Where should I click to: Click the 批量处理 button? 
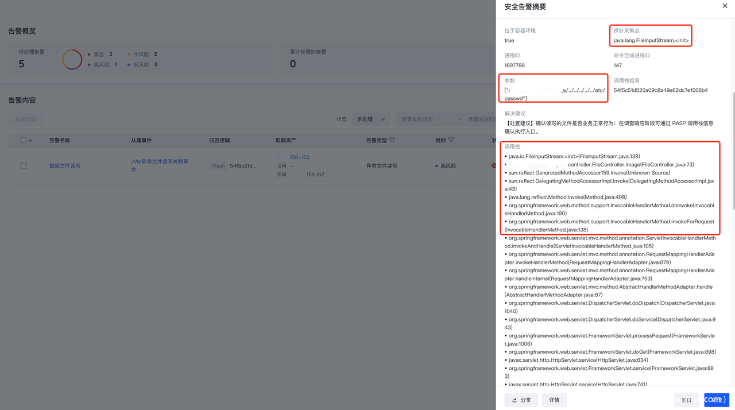(26, 119)
